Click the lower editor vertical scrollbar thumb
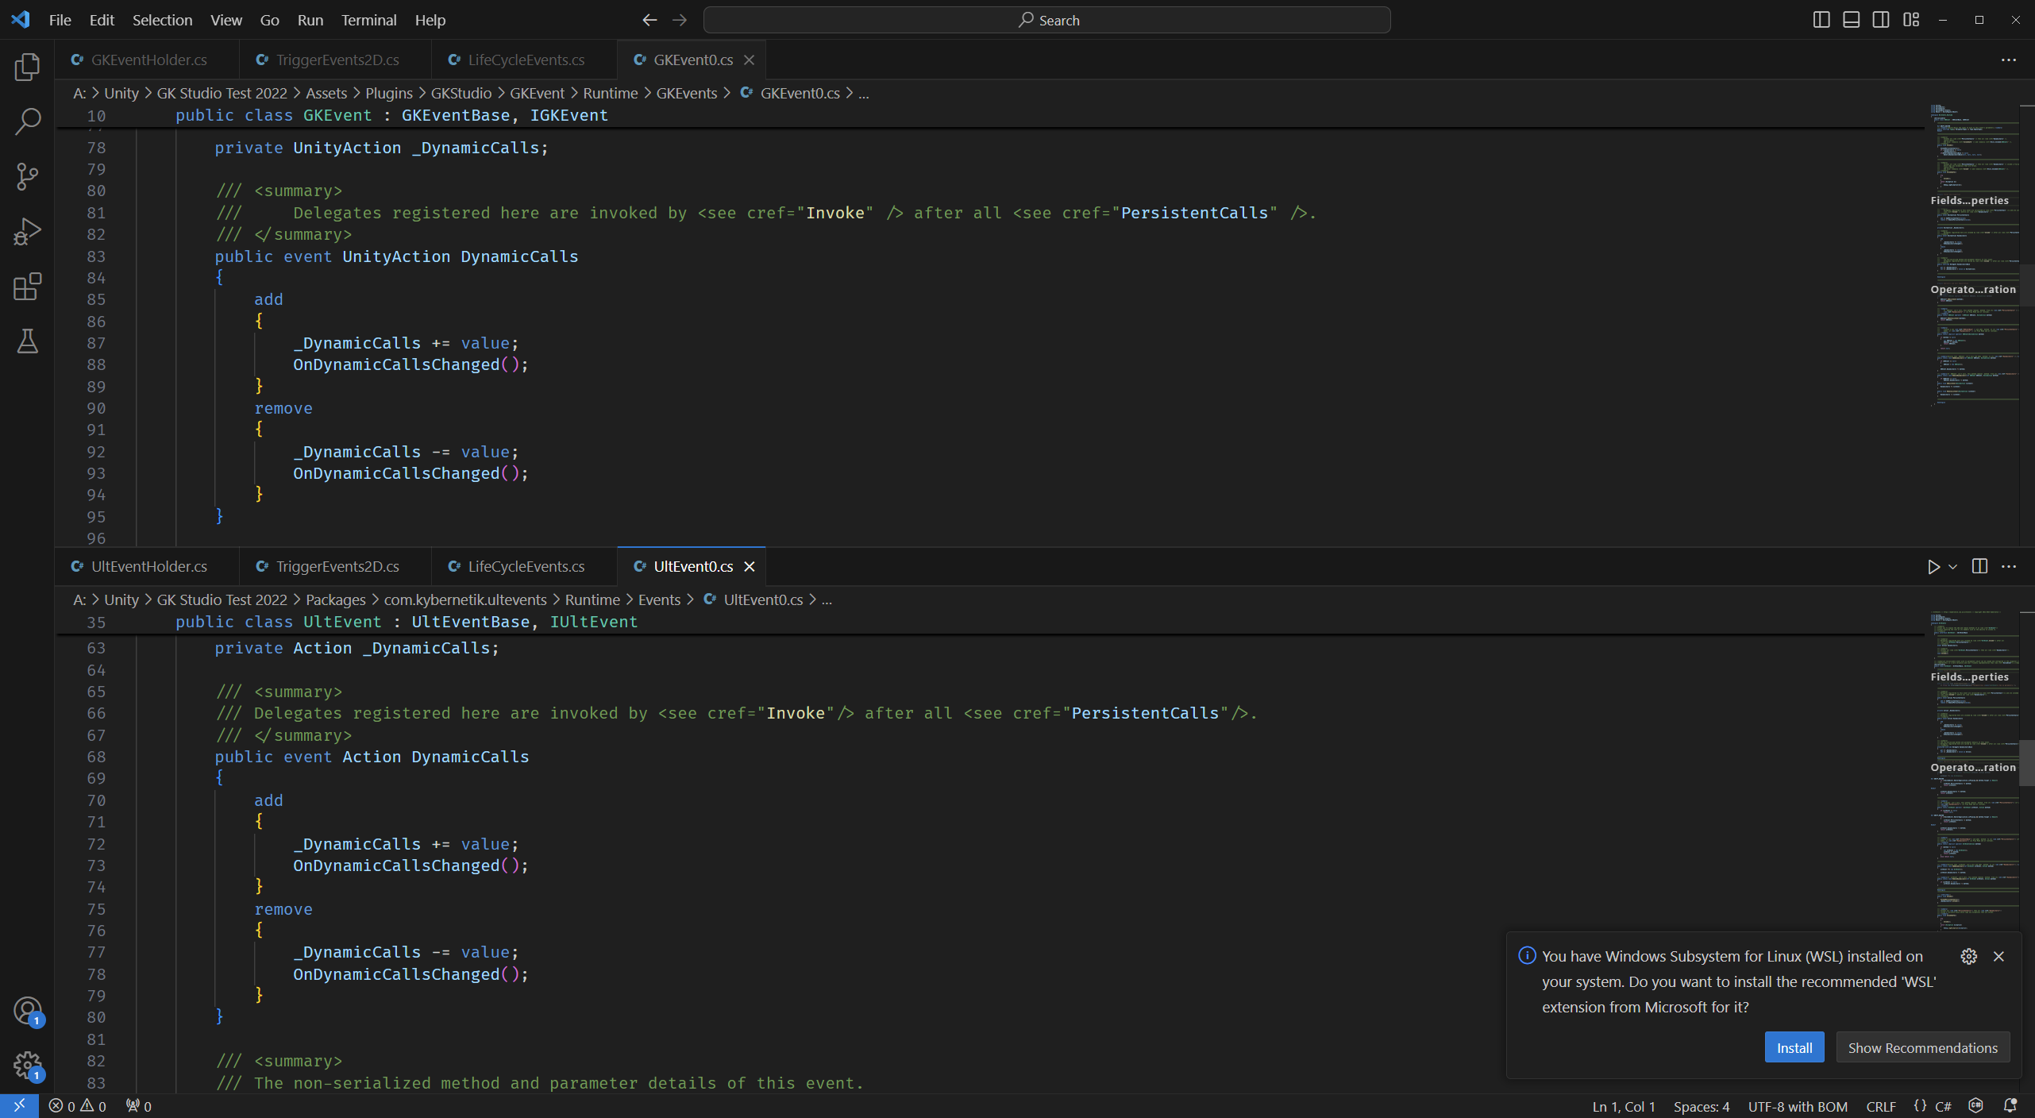2035x1118 pixels. (2027, 762)
